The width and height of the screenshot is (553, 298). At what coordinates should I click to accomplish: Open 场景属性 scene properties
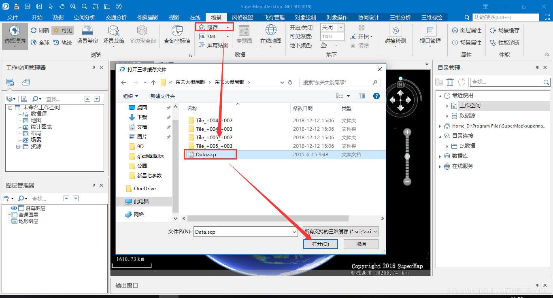pos(467,43)
